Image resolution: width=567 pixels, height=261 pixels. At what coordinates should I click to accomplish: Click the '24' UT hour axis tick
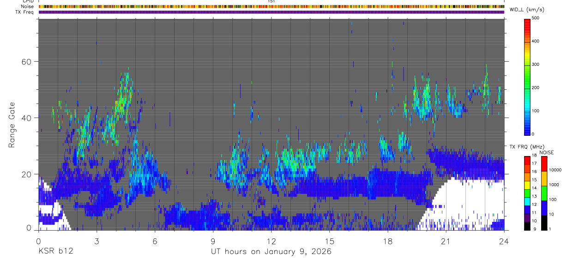click(504, 240)
